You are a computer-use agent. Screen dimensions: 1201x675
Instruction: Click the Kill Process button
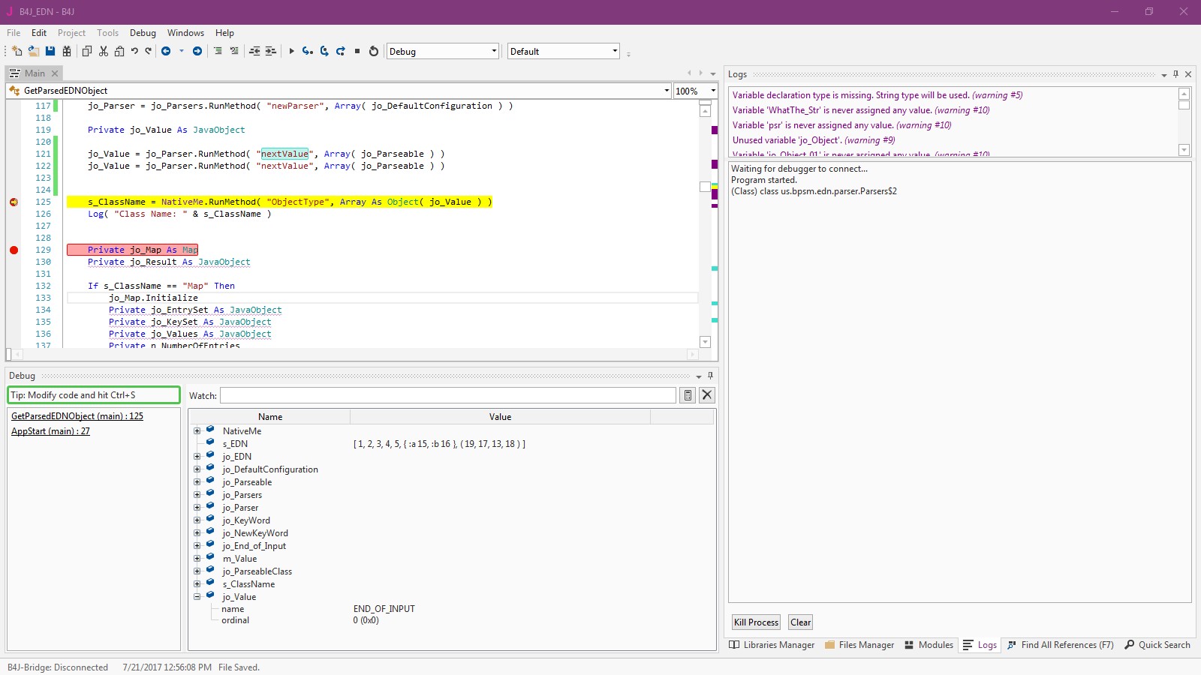[x=756, y=622]
